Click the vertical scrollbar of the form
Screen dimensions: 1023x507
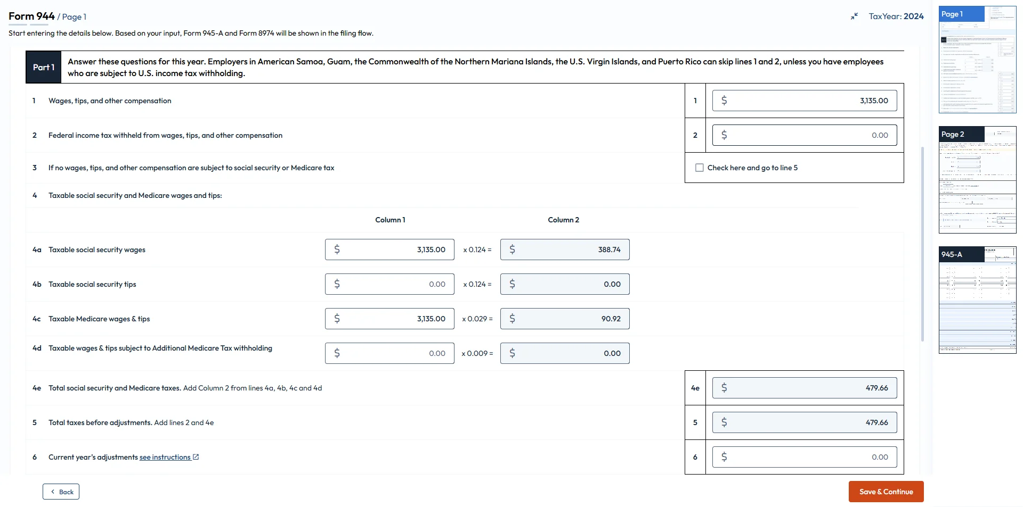(x=923, y=244)
